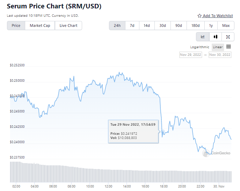Select the 24h time range
240x191 pixels.
pyautogui.click(x=117, y=25)
